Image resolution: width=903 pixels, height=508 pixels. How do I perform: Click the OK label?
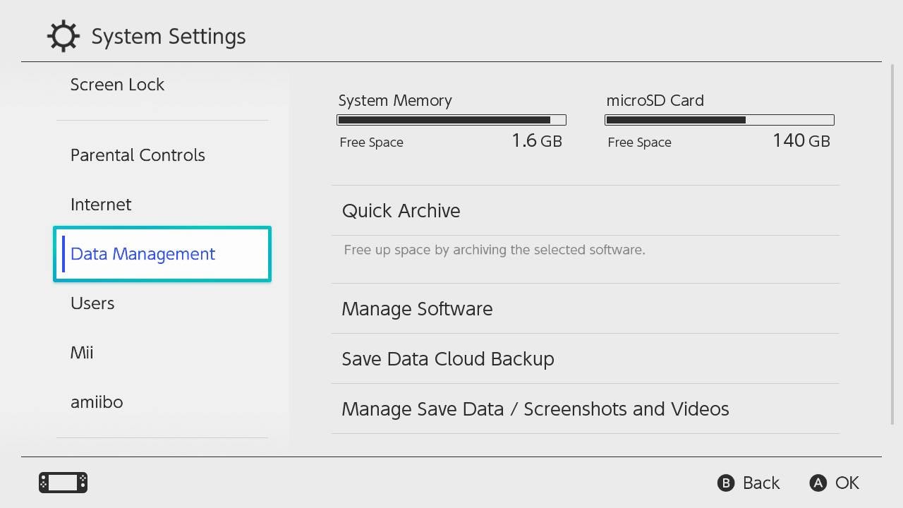[x=847, y=483]
